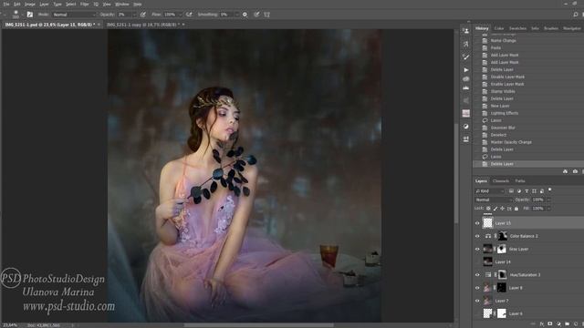
Task: Hide Hue/Saturation 3 layer eye
Action: coord(477,275)
